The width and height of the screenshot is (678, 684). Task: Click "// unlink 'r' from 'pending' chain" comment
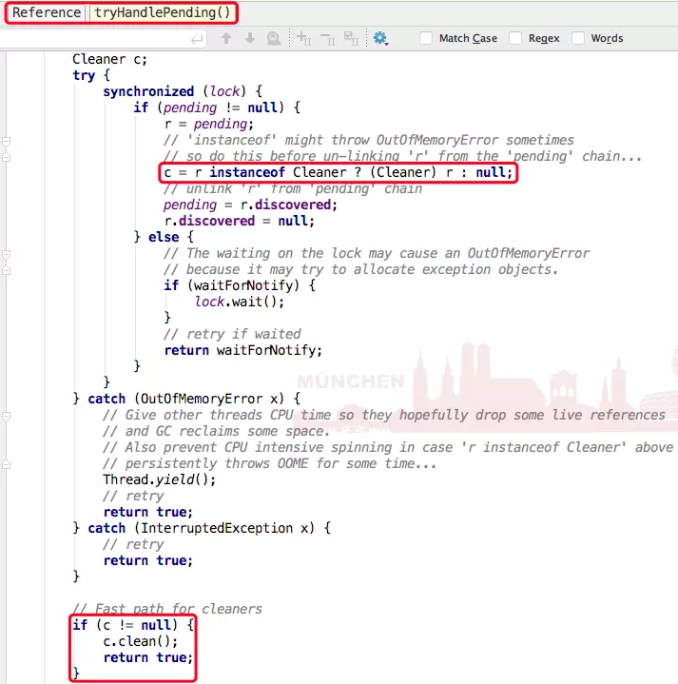[293, 189]
